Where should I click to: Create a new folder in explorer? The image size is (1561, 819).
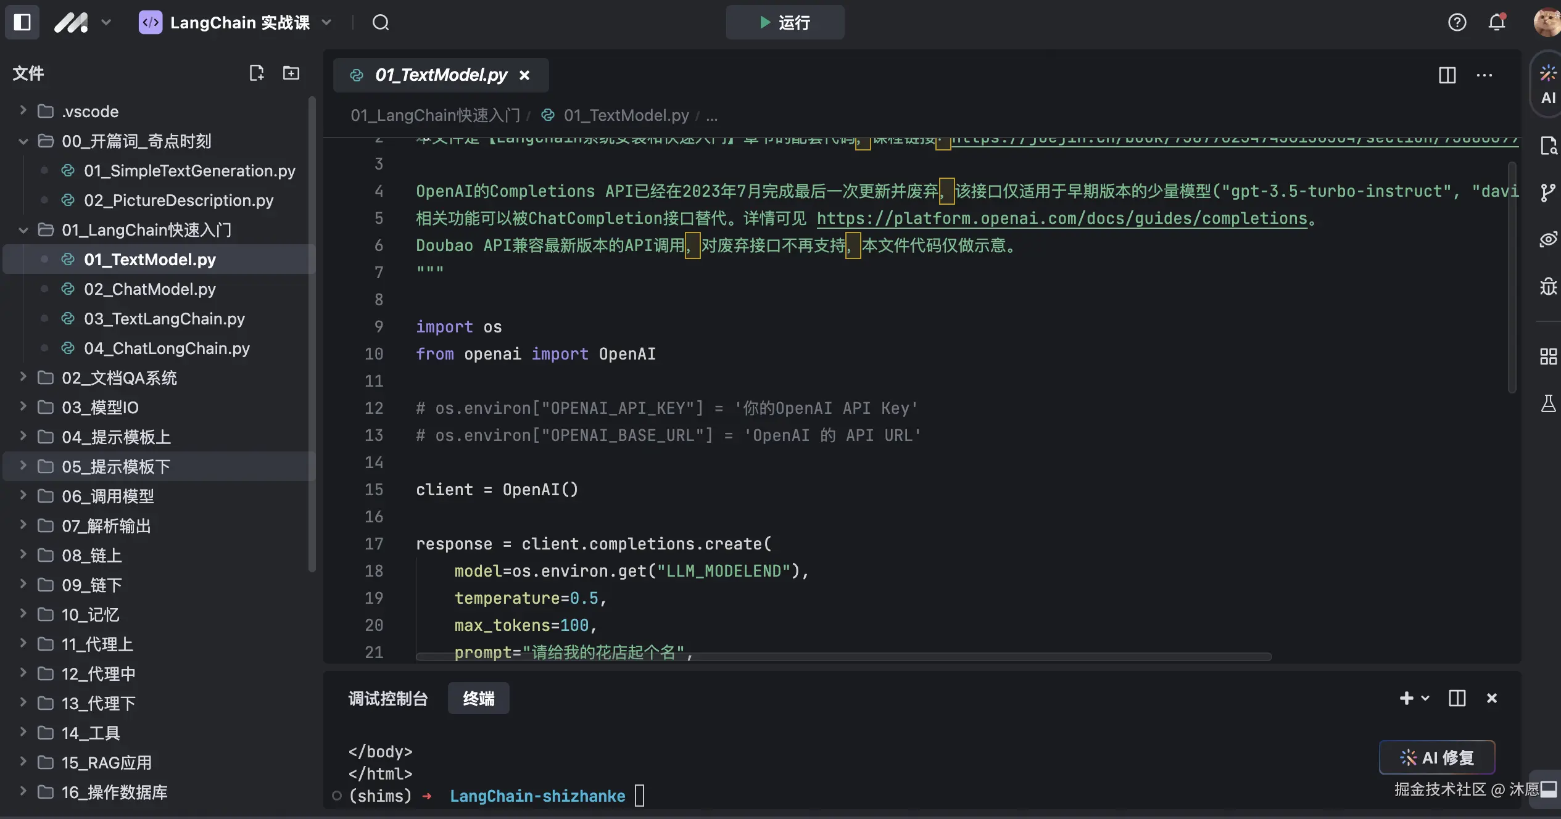click(291, 73)
